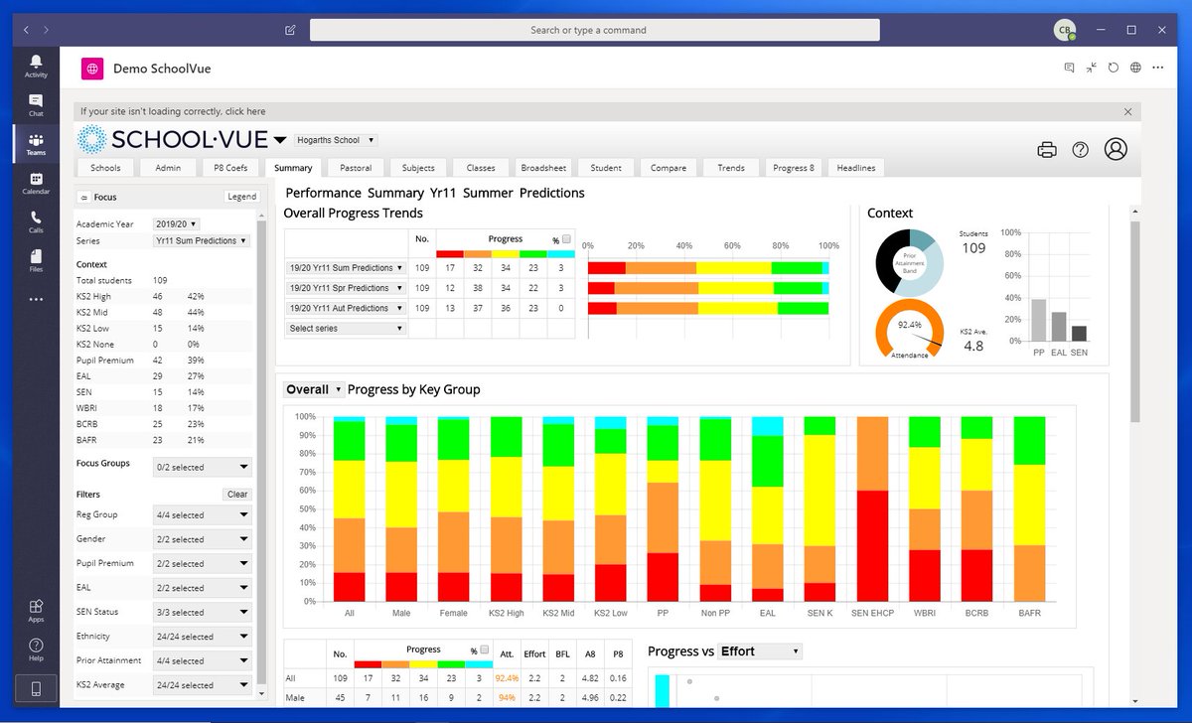Click the orange Attendance gauge
This screenshot has width=1192, height=723.
(910, 331)
